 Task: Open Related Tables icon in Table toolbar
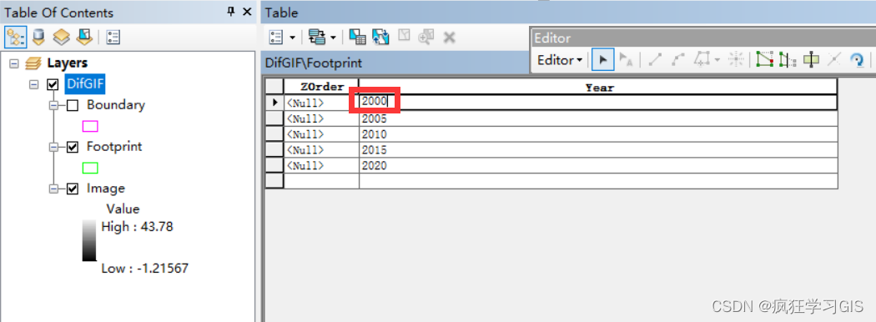[317, 38]
